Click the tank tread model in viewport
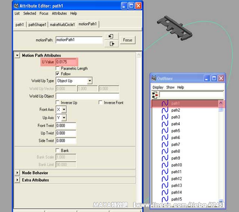 (x=175, y=28)
